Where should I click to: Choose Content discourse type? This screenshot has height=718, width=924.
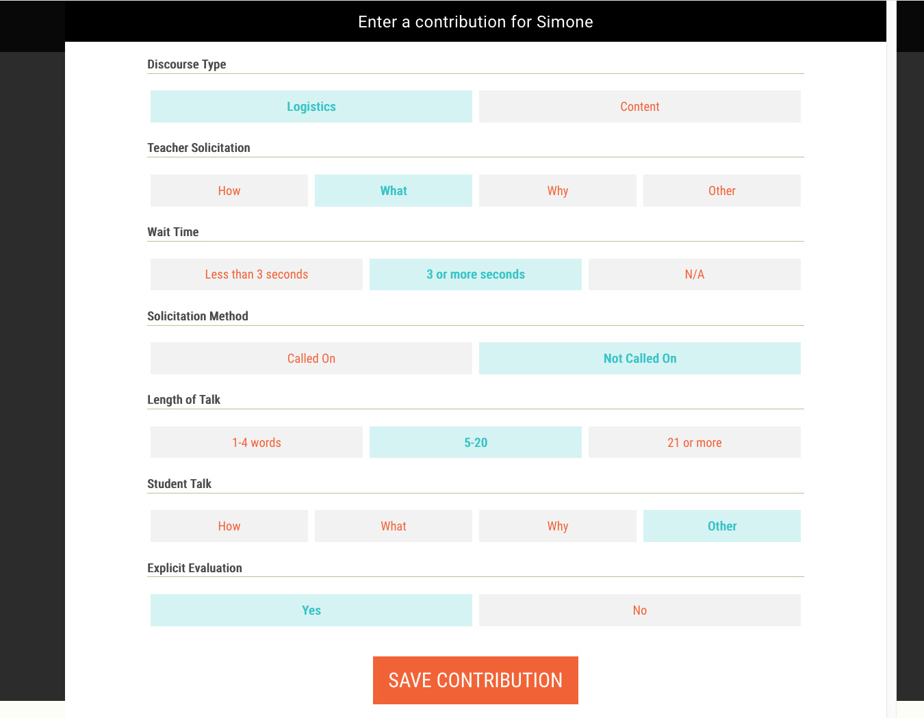640,107
